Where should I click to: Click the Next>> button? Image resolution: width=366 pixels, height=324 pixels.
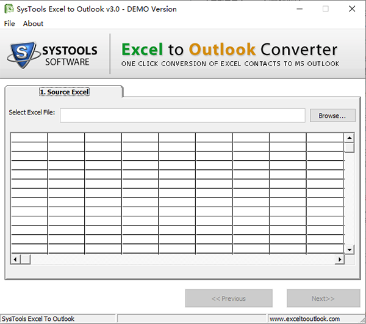click(323, 298)
